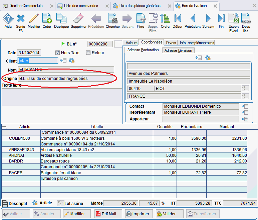
Task: Open the Contact selection list
Action: point(245,106)
